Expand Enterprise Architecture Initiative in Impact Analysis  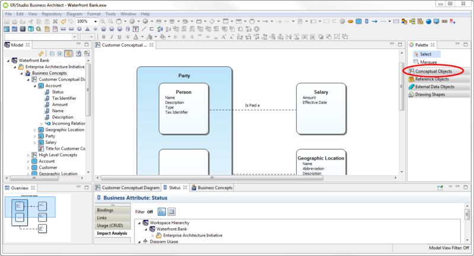[153, 235]
